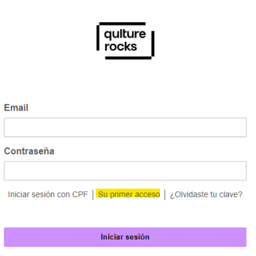This screenshot has width=256, height=256.
Task: Select the Contraseña field label
Action: 29,151
